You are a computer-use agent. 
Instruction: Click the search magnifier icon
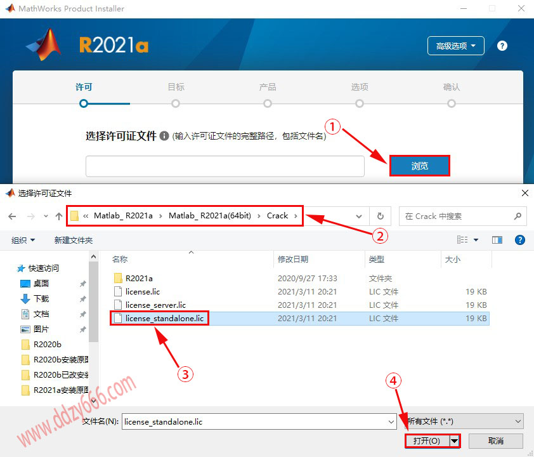(518, 216)
